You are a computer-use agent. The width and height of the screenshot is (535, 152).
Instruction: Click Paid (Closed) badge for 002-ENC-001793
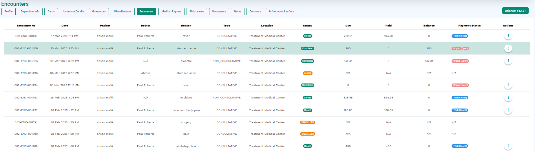click(460, 98)
